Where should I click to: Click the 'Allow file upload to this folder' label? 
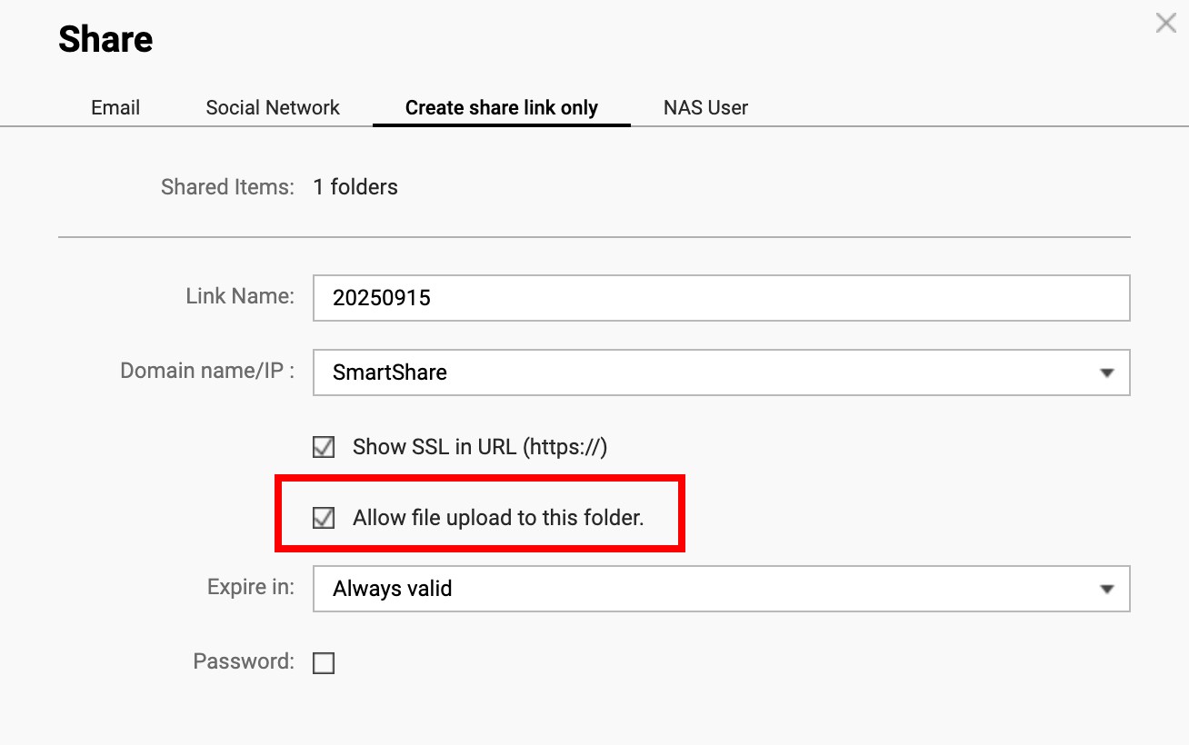click(x=498, y=518)
